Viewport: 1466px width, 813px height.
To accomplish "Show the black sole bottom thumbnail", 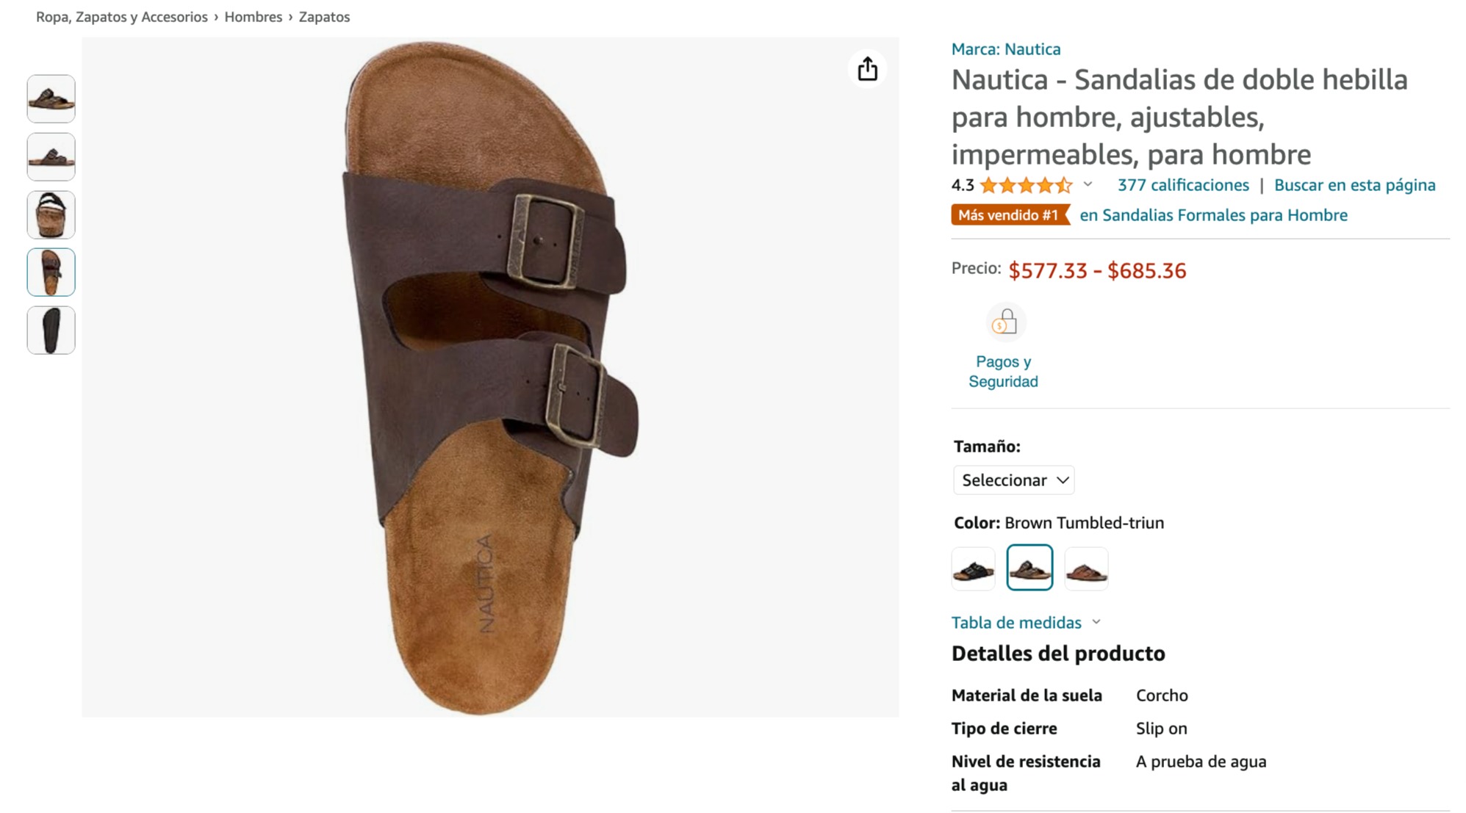I will tap(51, 330).
